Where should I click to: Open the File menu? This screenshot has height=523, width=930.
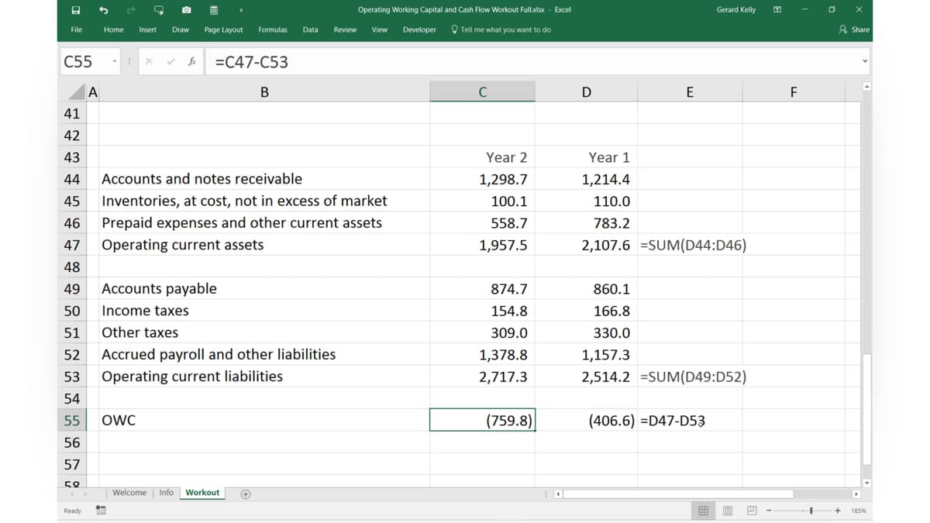tap(77, 29)
